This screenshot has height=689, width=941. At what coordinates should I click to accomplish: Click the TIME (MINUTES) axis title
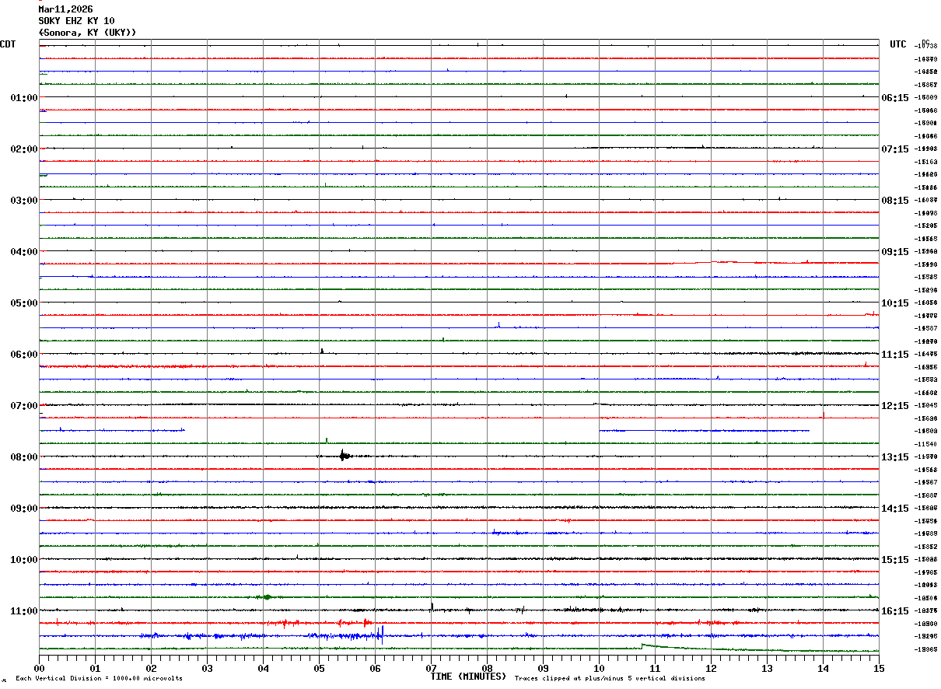click(468, 677)
